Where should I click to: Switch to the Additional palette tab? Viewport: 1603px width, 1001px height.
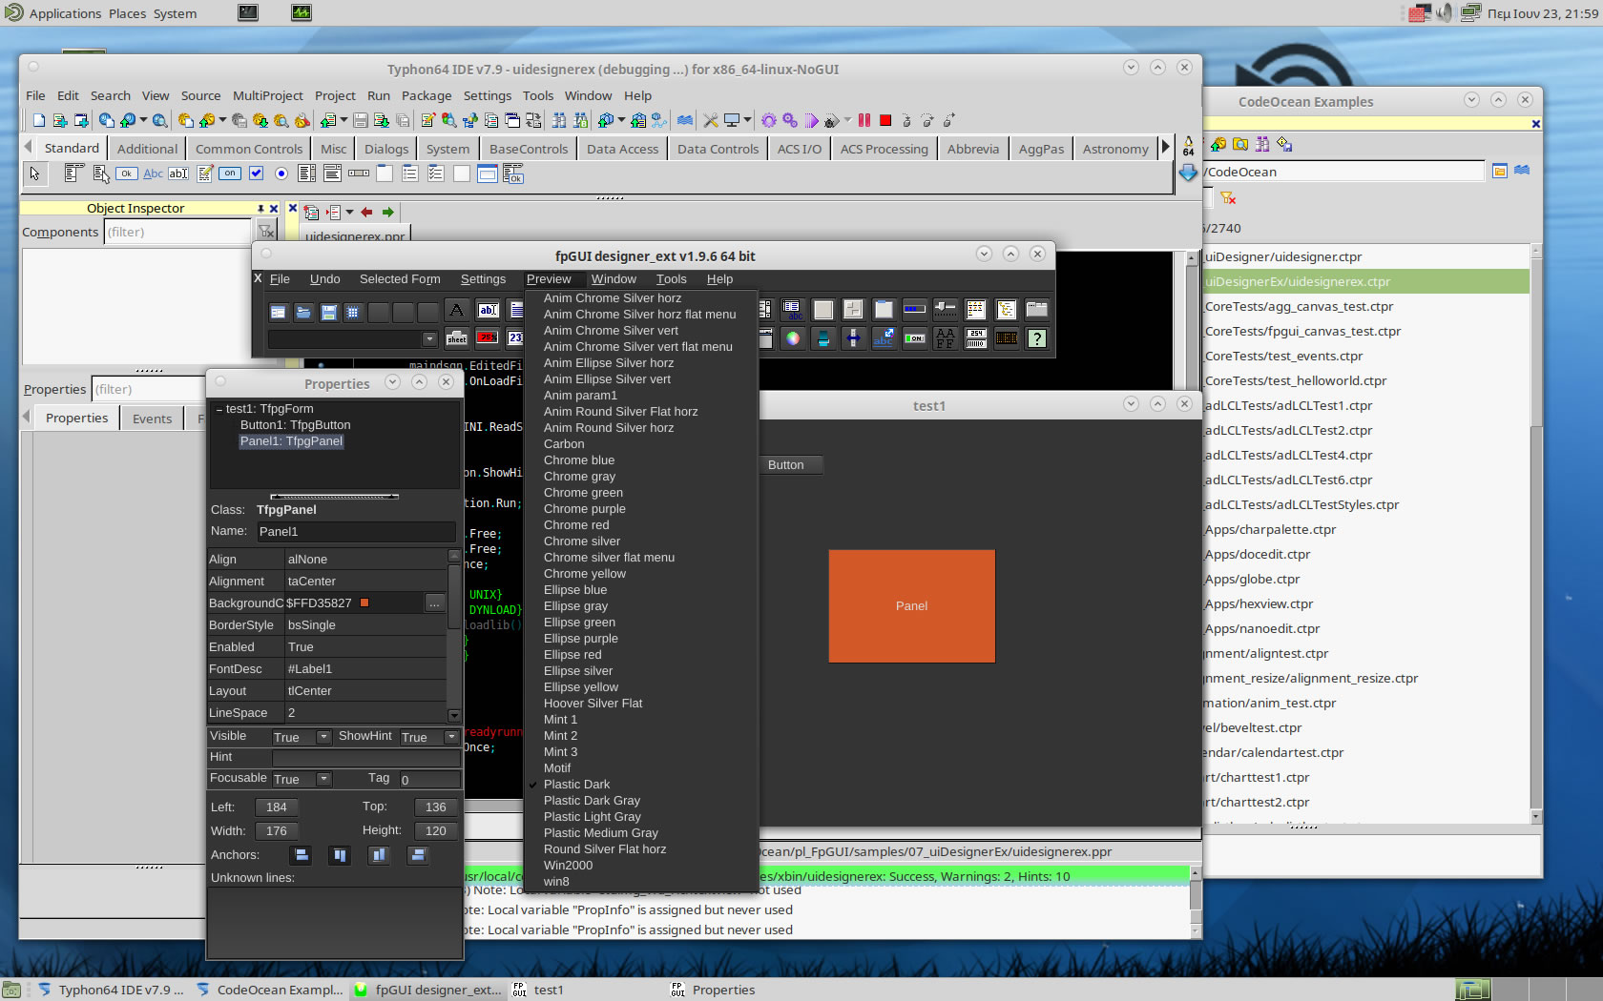click(147, 149)
